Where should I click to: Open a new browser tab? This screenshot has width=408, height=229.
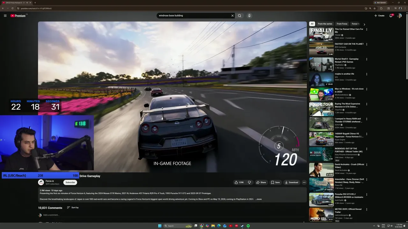tap(35, 3)
